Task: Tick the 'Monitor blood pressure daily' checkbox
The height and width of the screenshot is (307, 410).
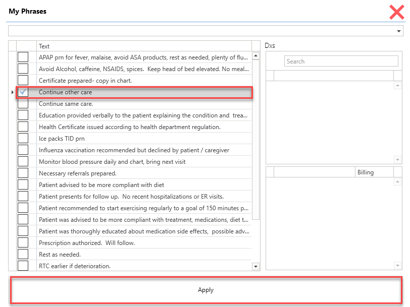Action: pos(23,162)
